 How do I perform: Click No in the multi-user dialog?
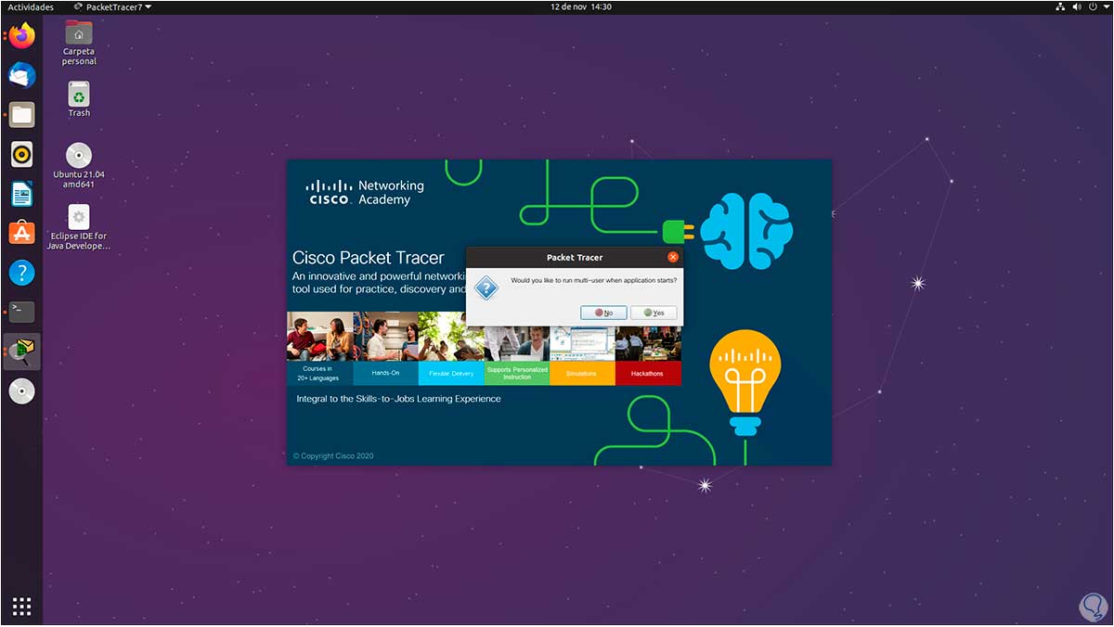click(x=603, y=313)
